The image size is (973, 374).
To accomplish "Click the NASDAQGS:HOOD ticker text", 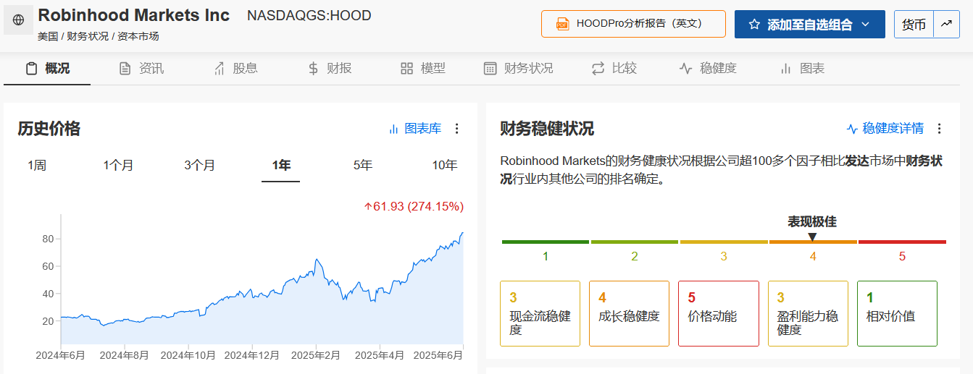I will tap(309, 15).
